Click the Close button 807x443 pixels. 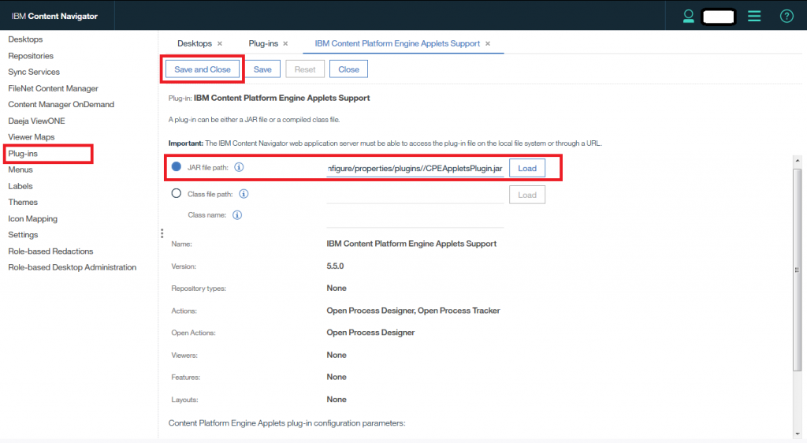348,69
